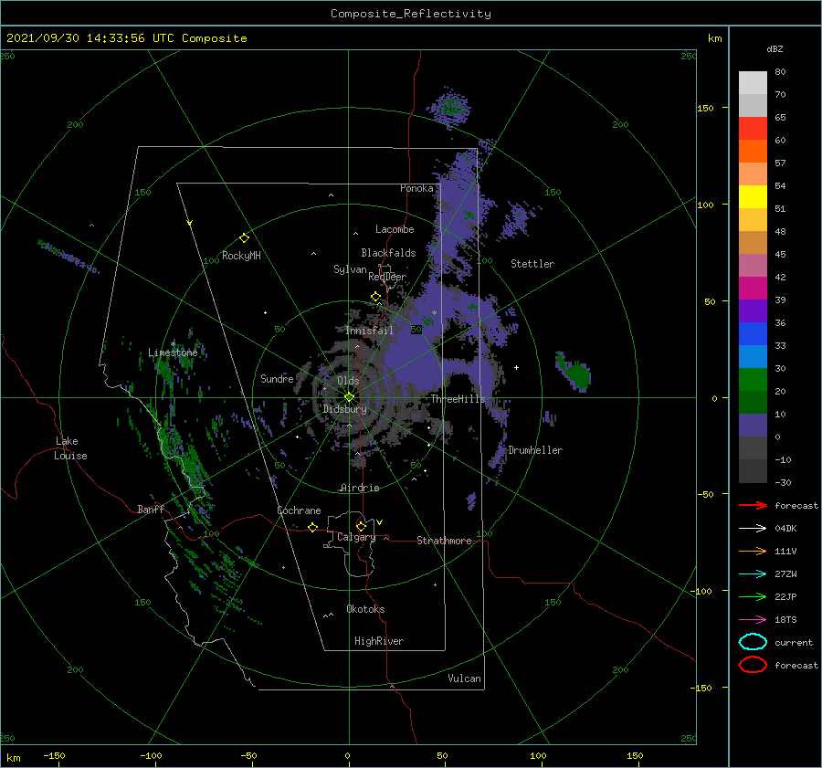
Task: Click the white cross marker south of Stettler
Action: (516, 367)
